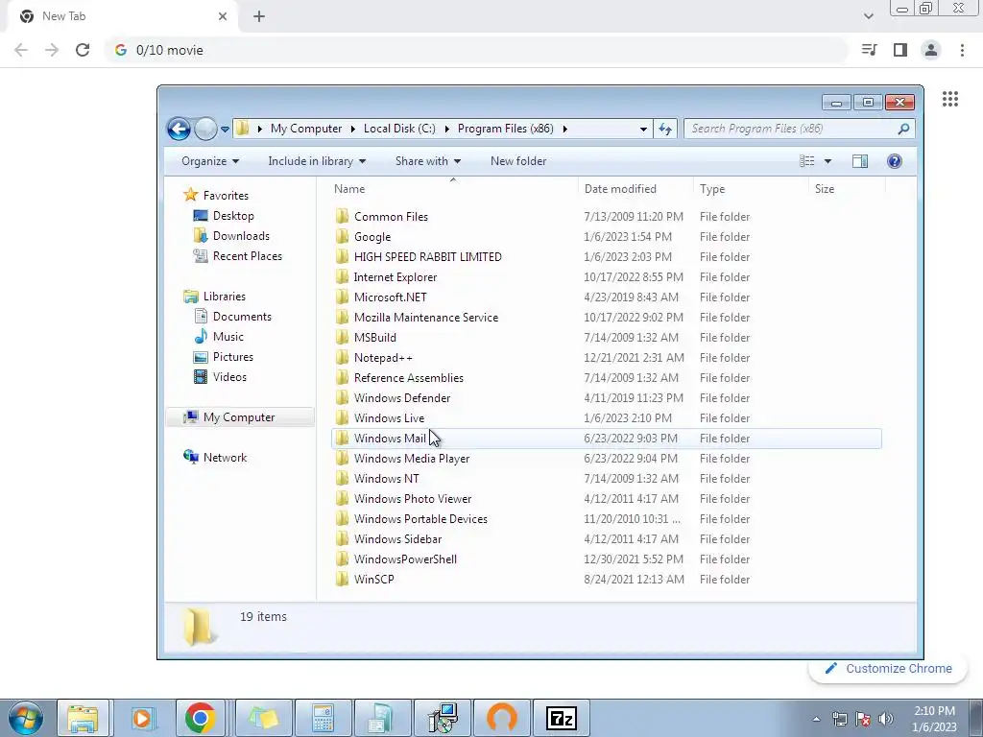Open the Organize menu
Viewport: 983px width, 737px height.
[210, 161]
